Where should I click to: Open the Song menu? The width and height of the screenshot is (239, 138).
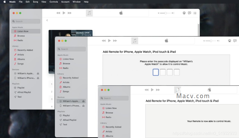pos(35,2)
